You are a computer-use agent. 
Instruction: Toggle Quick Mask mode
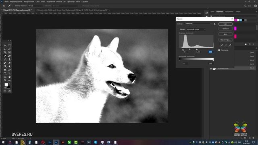[5, 91]
